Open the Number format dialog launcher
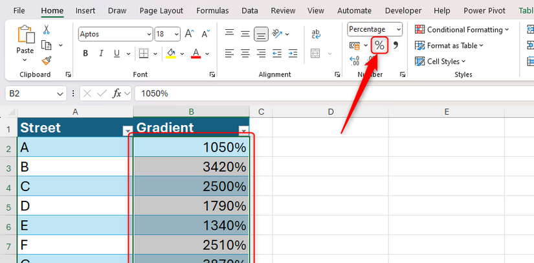The height and width of the screenshot is (263, 534). click(x=403, y=74)
